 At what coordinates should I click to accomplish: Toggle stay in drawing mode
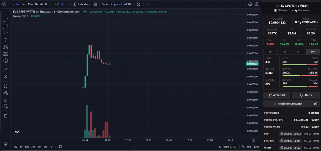[x=6, y=92]
